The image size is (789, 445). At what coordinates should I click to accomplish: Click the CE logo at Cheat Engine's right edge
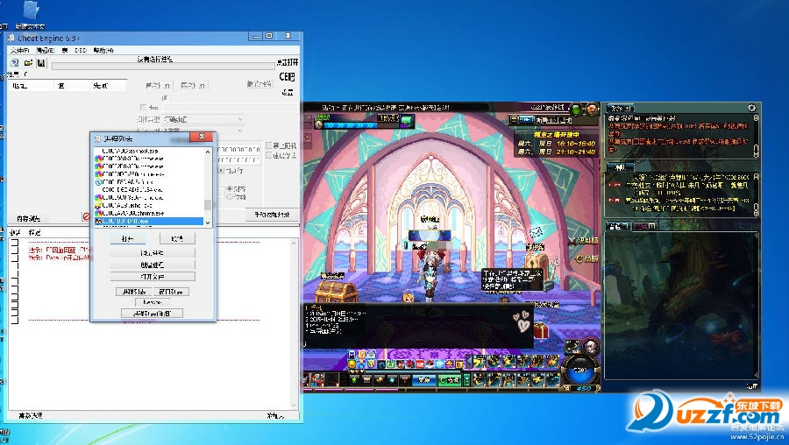(287, 76)
